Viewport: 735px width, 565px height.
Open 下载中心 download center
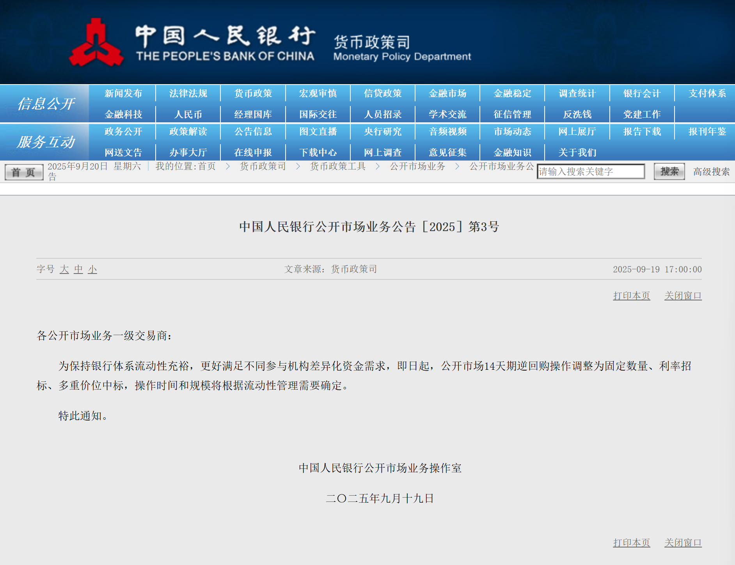pyautogui.click(x=318, y=152)
